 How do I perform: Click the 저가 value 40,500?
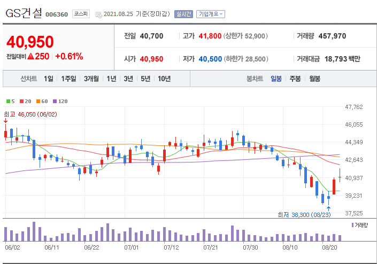(210, 59)
